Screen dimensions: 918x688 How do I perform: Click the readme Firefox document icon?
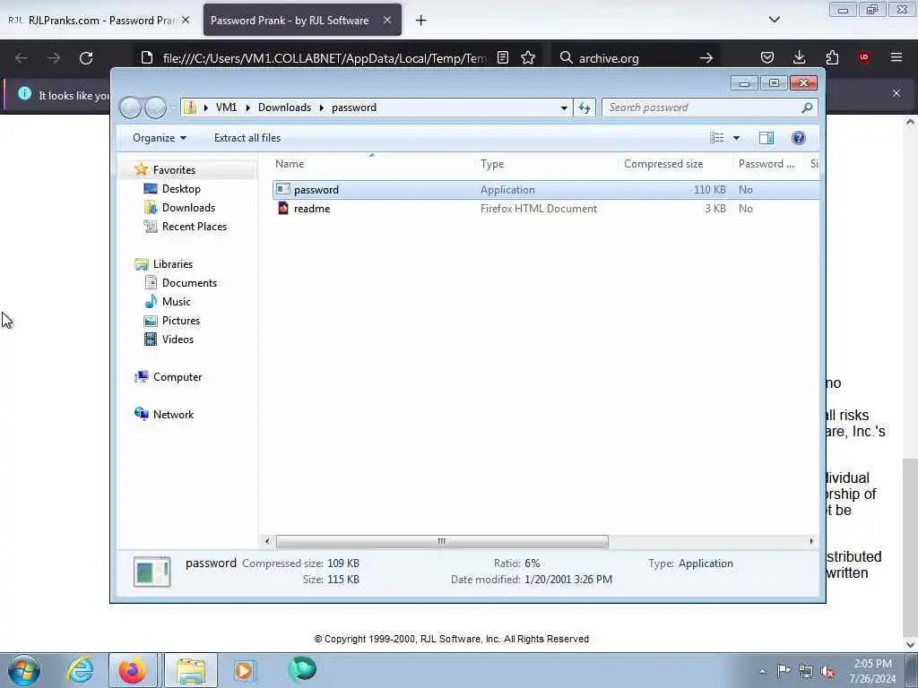[x=283, y=208]
